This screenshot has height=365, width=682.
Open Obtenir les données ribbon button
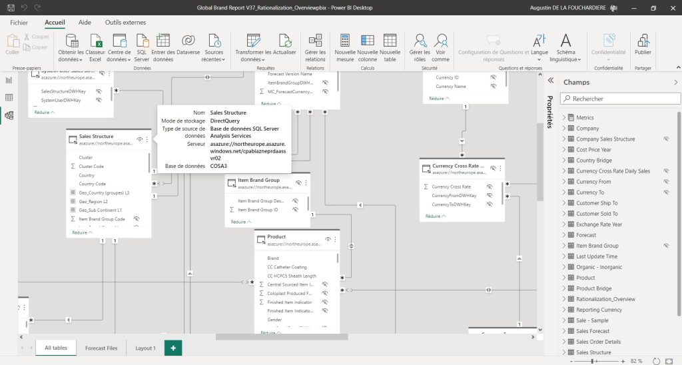point(71,48)
